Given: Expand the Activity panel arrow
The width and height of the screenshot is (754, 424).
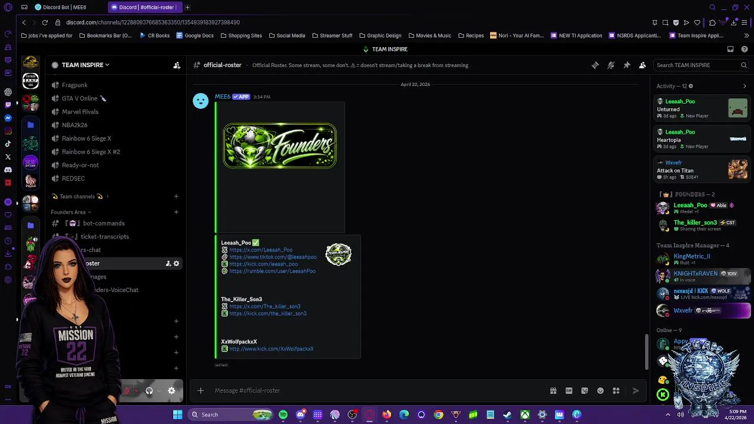Looking at the screenshot, I should pos(745,87).
